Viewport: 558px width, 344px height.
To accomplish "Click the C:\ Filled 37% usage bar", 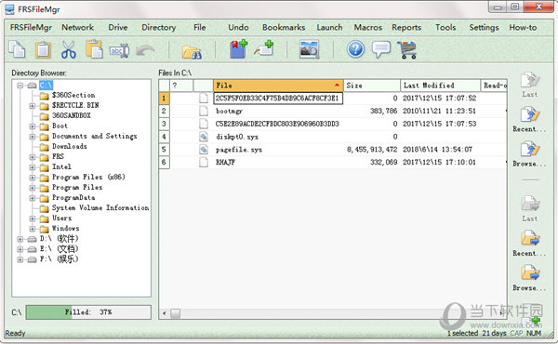I will coord(88,312).
